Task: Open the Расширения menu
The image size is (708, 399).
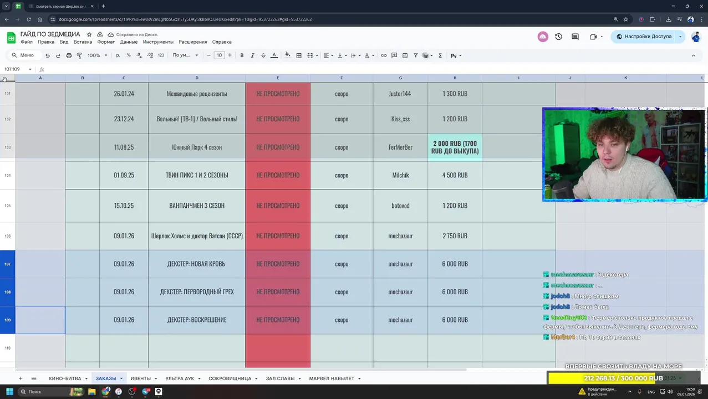Action: [x=192, y=42]
